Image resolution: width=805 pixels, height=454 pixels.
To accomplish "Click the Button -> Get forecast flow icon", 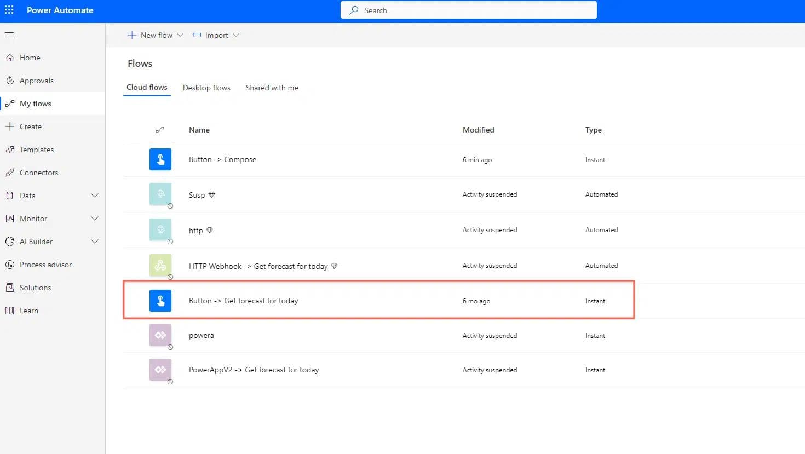I will click(x=160, y=301).
